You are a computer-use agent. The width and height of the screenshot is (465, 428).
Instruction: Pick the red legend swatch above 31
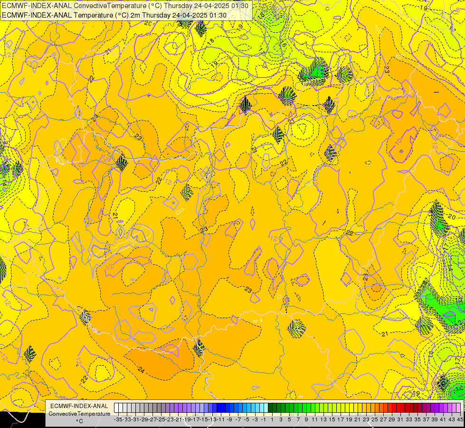(x=399, y=408)
